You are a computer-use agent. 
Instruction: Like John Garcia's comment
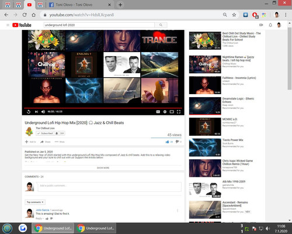(47, 219)
